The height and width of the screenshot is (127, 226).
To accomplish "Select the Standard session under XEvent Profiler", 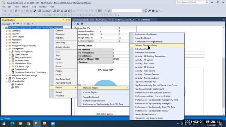I will (19, 84).
